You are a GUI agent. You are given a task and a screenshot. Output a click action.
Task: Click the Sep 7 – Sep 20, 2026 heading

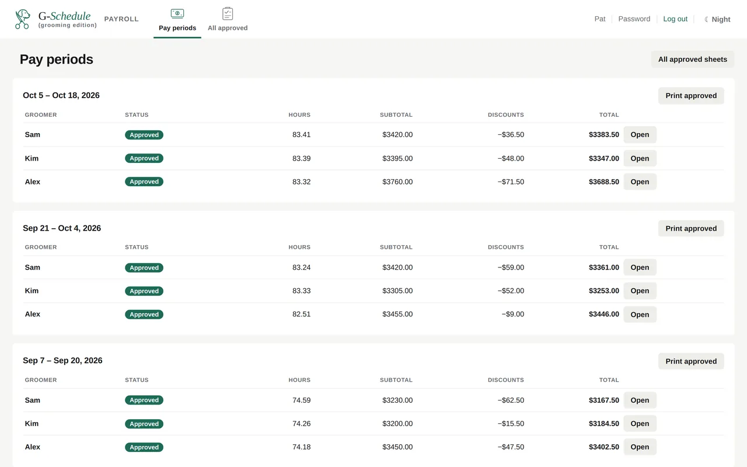pyautogui.click(x=62, y=361)
